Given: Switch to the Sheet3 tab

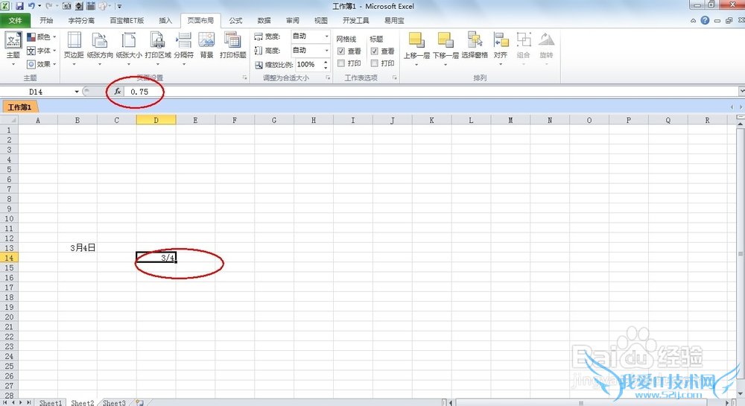Looking at the screenshot, I should point(114,403).
